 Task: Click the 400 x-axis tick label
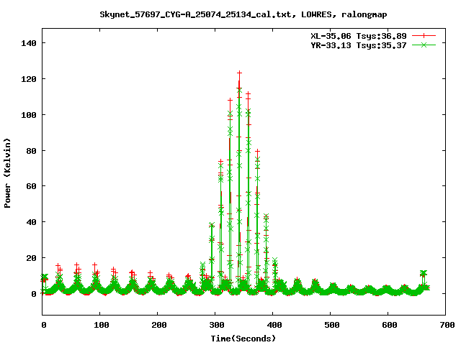(x=274, y=325)
